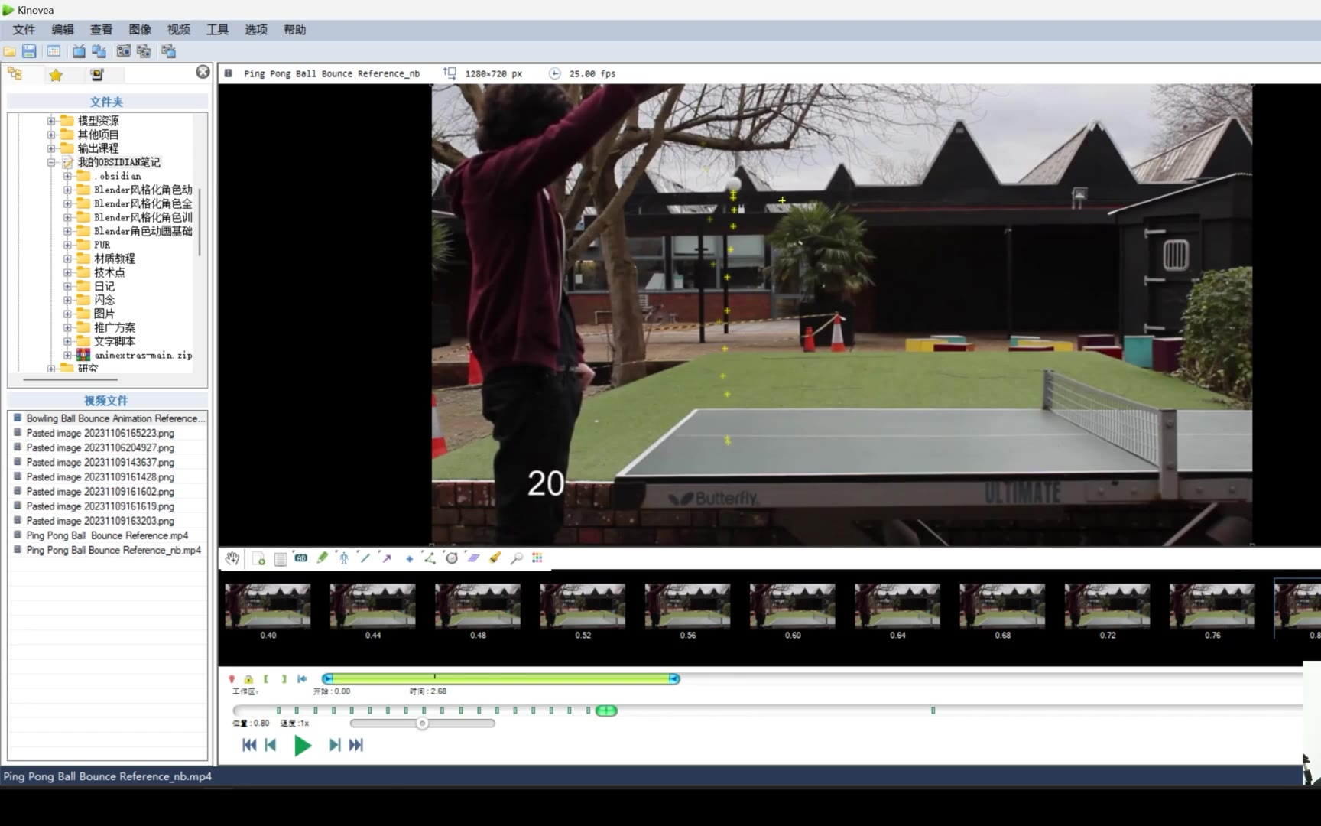The width and height of the screenshot is (1321, 826).
Task: Expand the 技术点 folder
Action: (67, 272)
